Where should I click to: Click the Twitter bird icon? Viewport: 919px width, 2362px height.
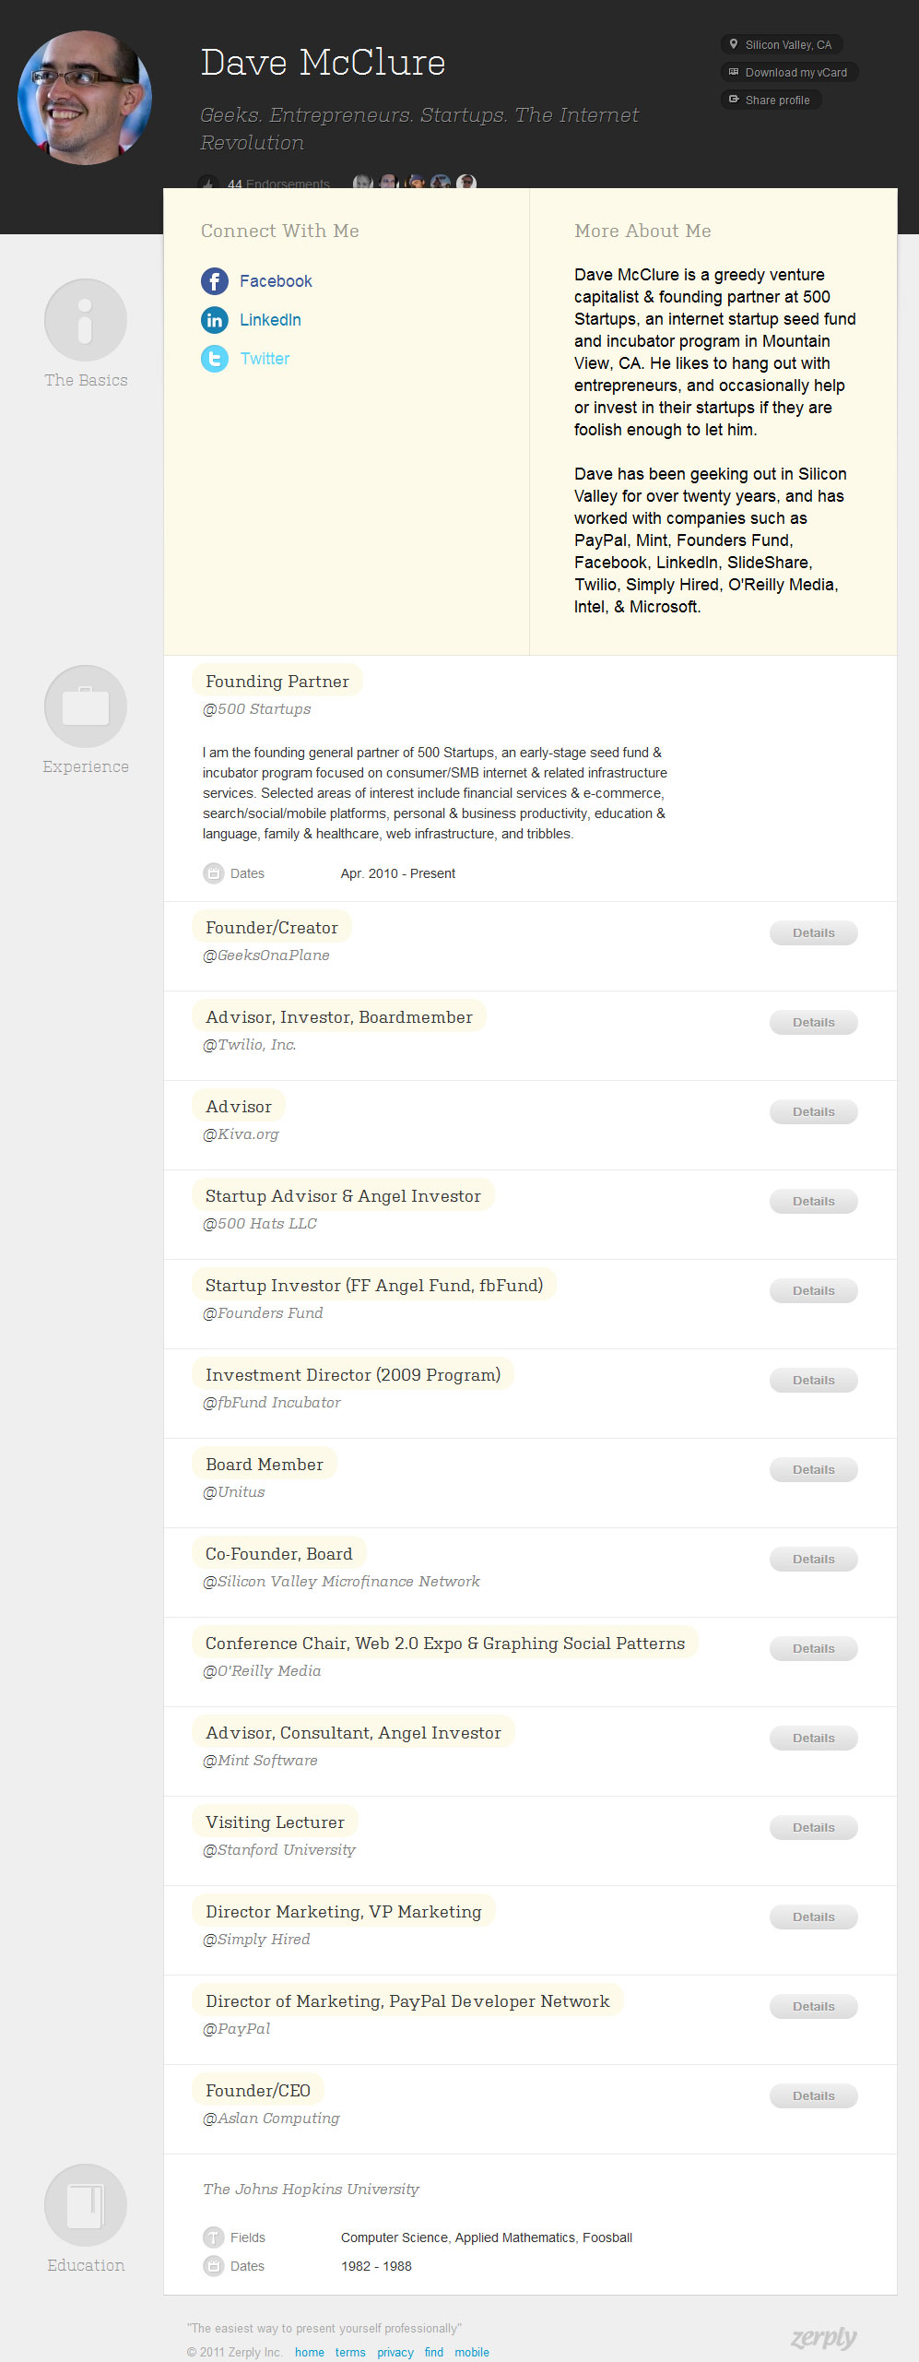pos(215,359)
